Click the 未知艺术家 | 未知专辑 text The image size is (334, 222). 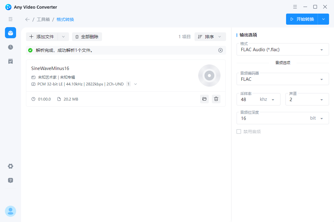(x=57, y=77)
